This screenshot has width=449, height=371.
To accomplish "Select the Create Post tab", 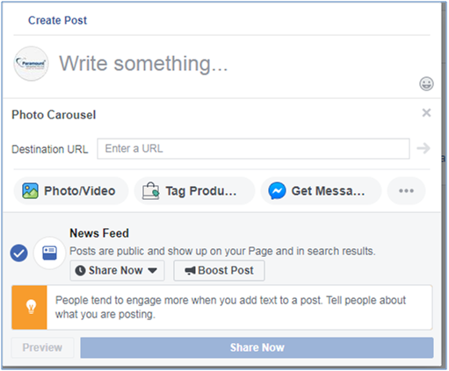I will 57,20.
